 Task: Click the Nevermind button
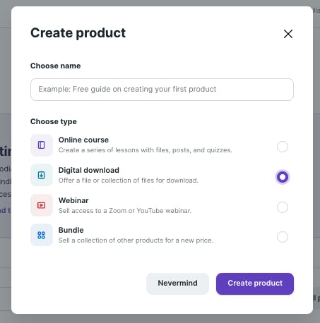pyautogui.click(x=177, y=284)
